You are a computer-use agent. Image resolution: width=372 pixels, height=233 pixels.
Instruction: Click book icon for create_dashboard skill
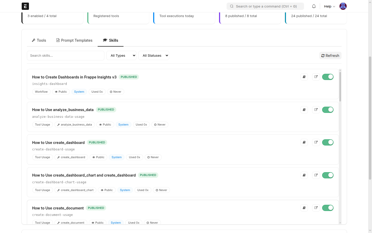pyautogui.click(x=304, y=142)
